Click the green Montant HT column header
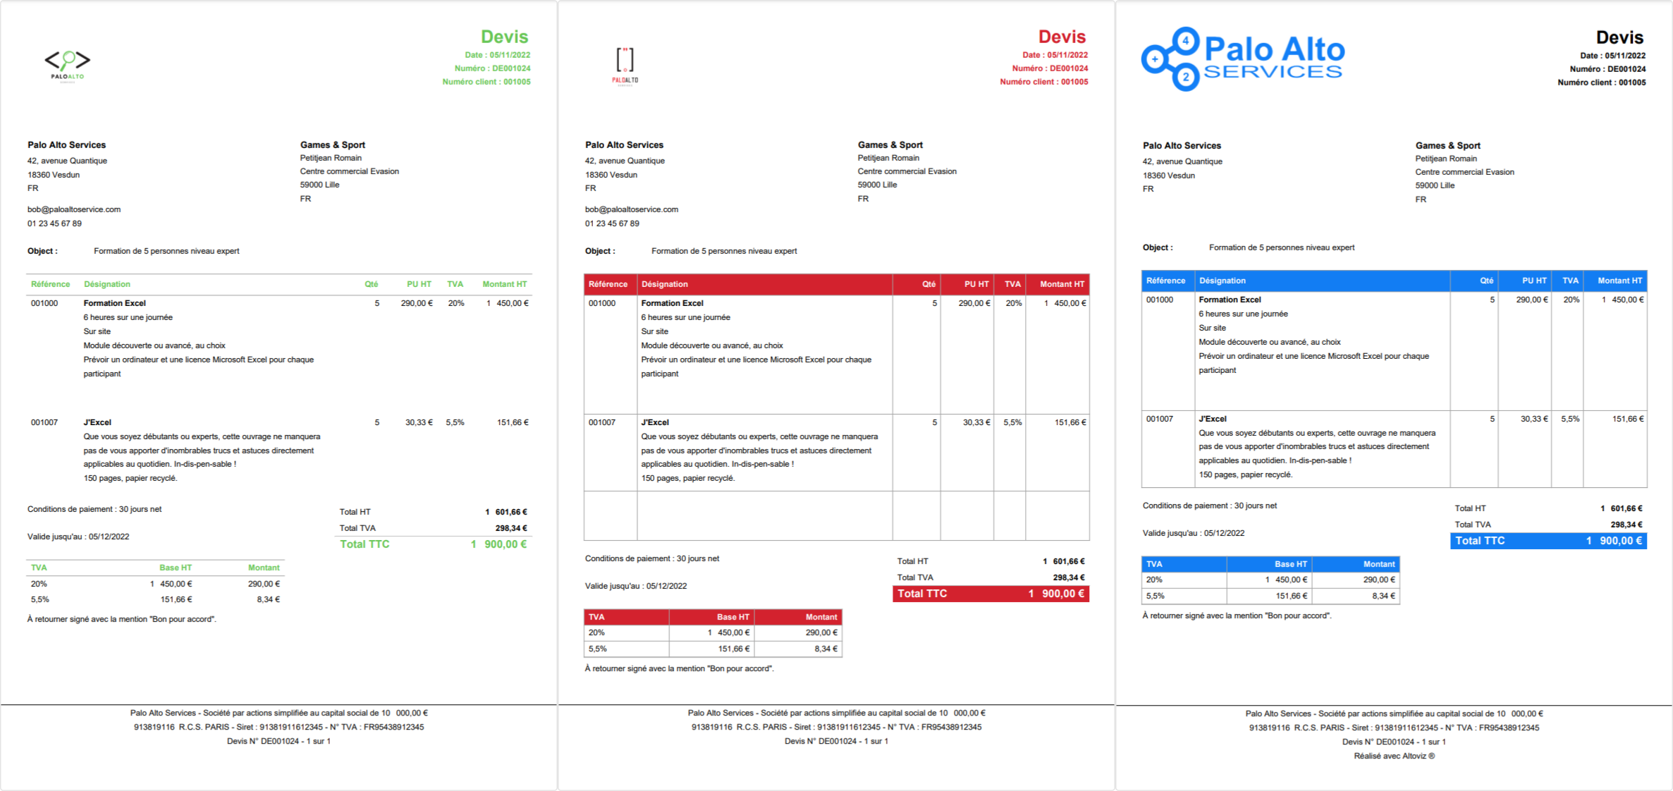 (504, 284)
